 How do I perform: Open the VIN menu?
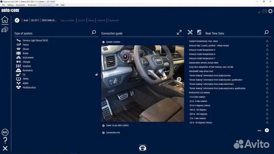coord(57,5)
